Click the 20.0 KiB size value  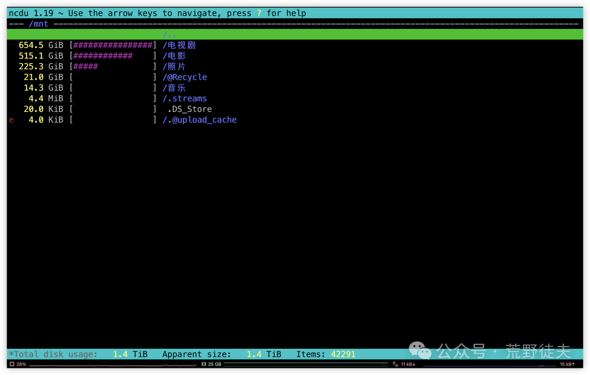[x=43, y=109]
